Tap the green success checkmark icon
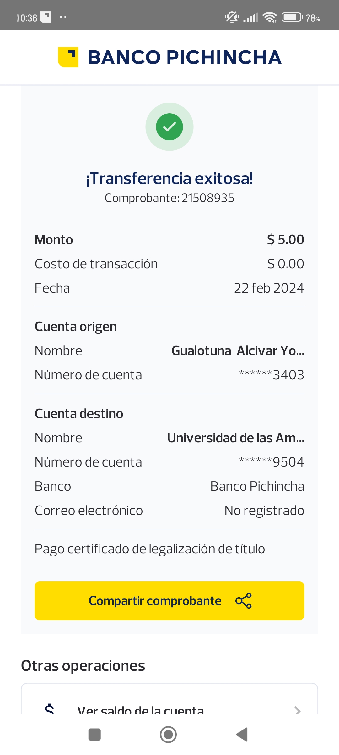This screenshot has height=755, width=339. coord(169,127)
